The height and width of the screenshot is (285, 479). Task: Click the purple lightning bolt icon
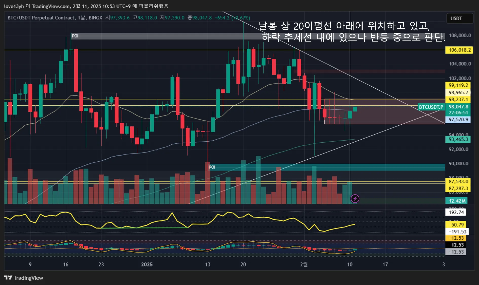point(355,199)
